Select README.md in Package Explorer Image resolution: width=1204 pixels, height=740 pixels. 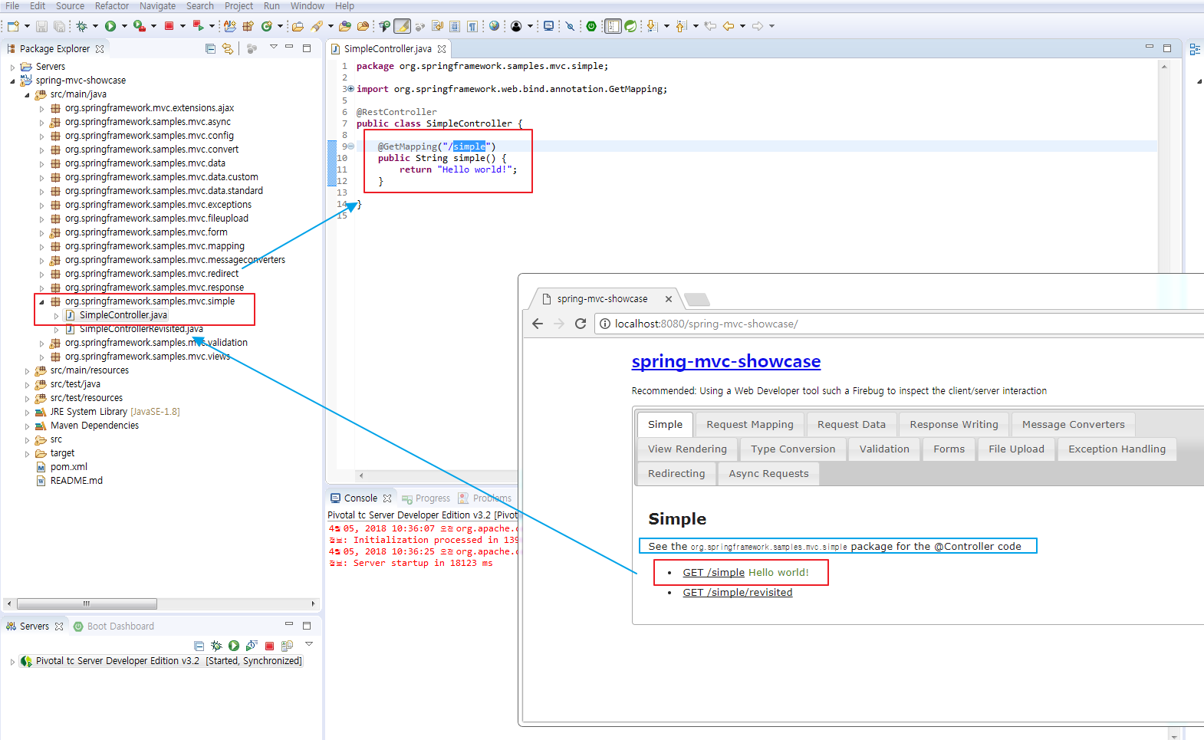pos(76,481)
